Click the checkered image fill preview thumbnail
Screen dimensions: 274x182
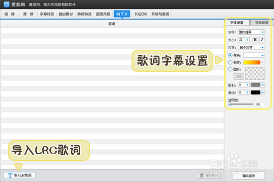point(255,74)
